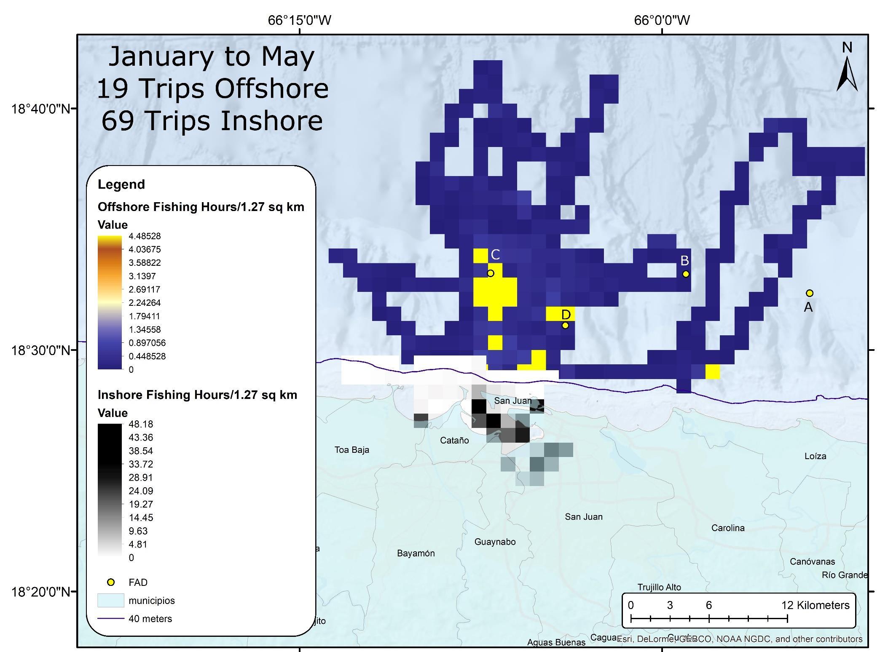Click the scale bar at 6 kilometers
The image size is (888, 652).
coord(709,618)
